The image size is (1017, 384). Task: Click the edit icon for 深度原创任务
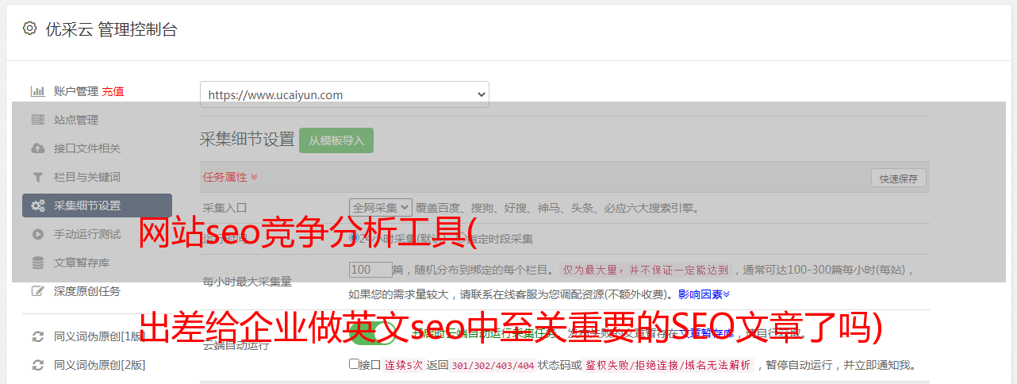[x=37, y=291]
